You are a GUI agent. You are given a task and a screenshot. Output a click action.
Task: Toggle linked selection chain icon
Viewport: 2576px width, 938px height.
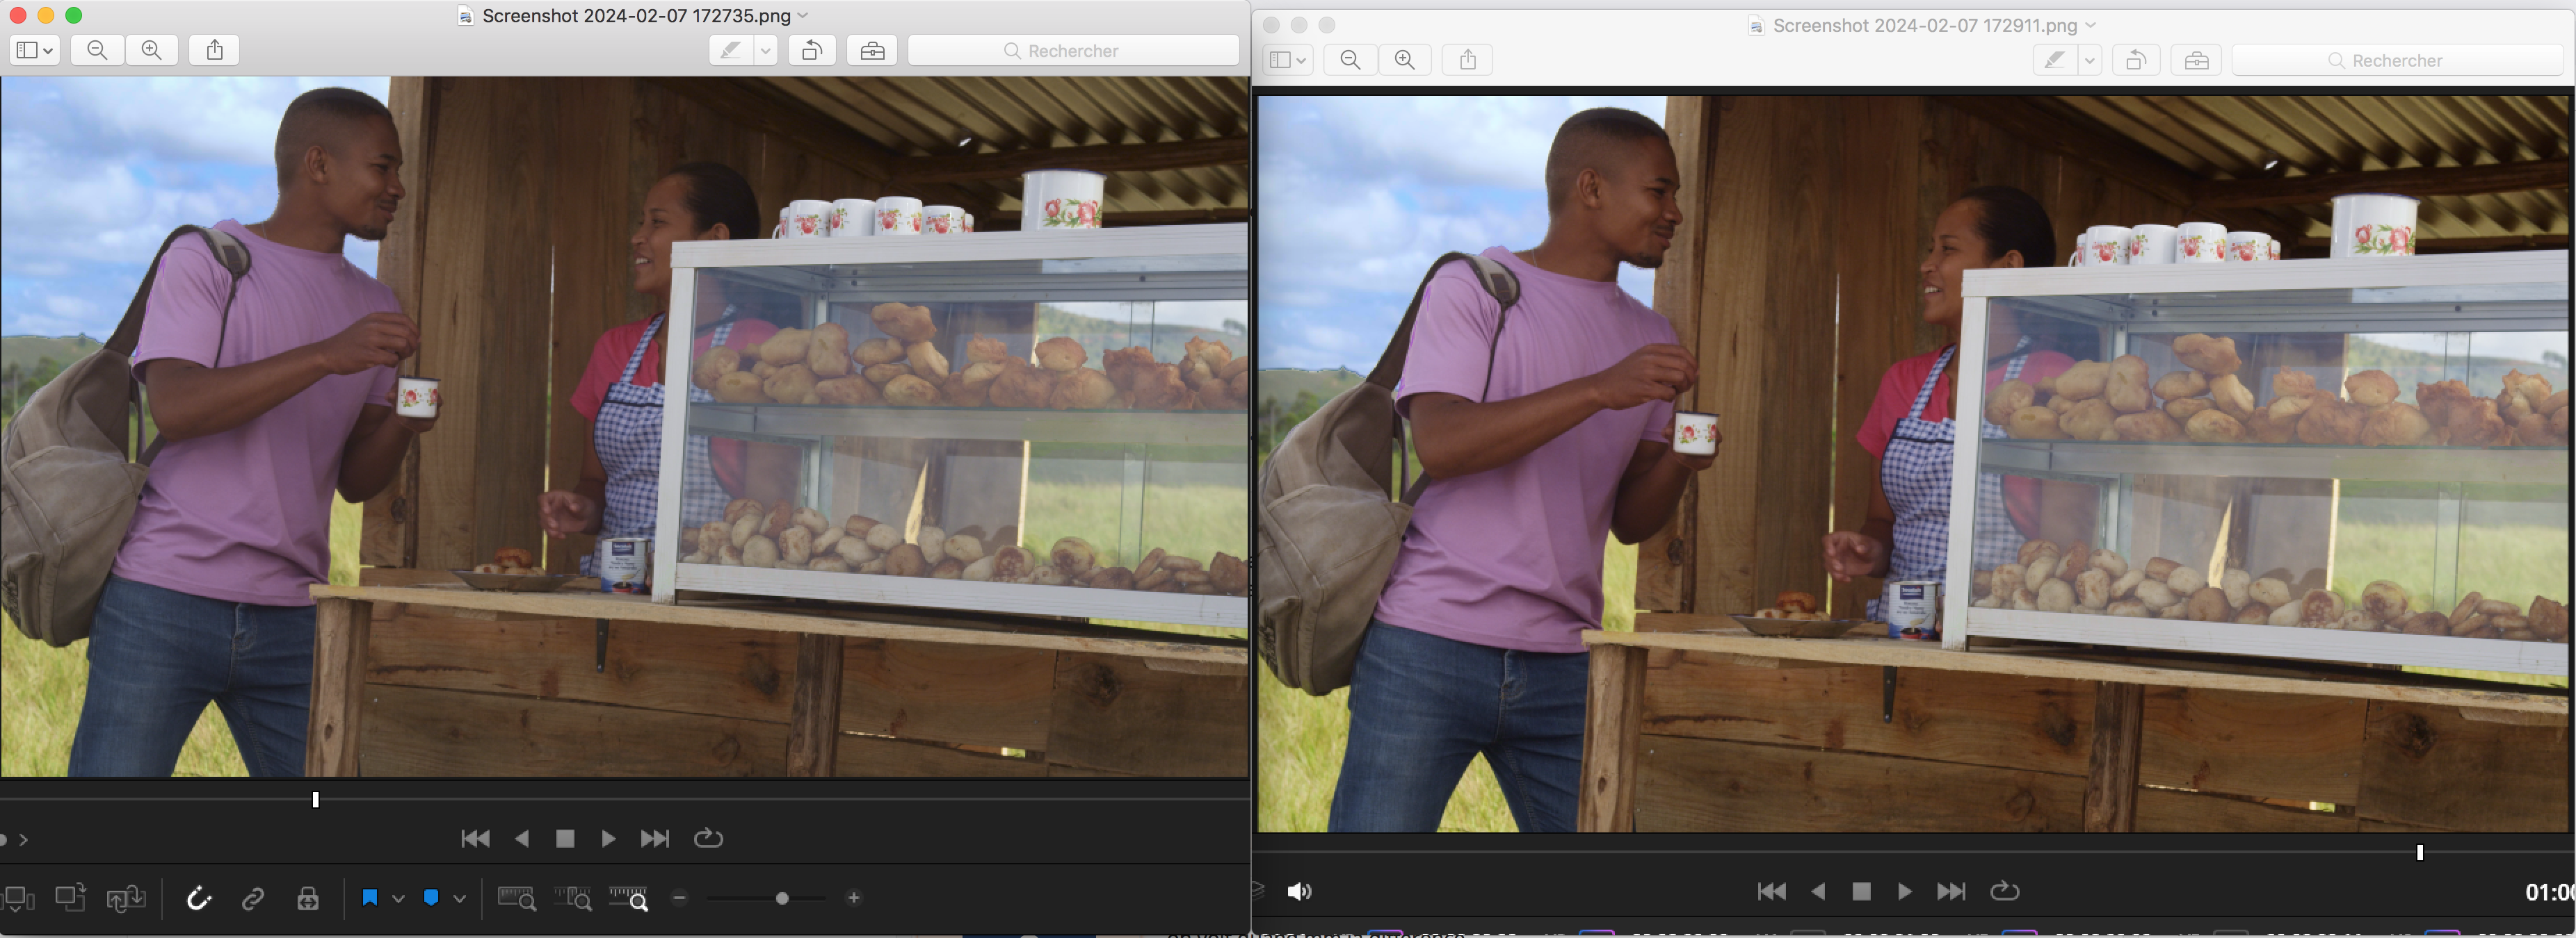[253, 898]
